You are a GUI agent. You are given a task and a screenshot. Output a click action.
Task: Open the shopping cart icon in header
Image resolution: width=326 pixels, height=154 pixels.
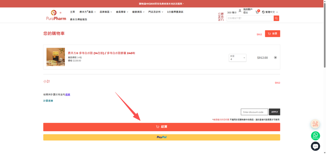pyautogui.click(x=258, y=12)
